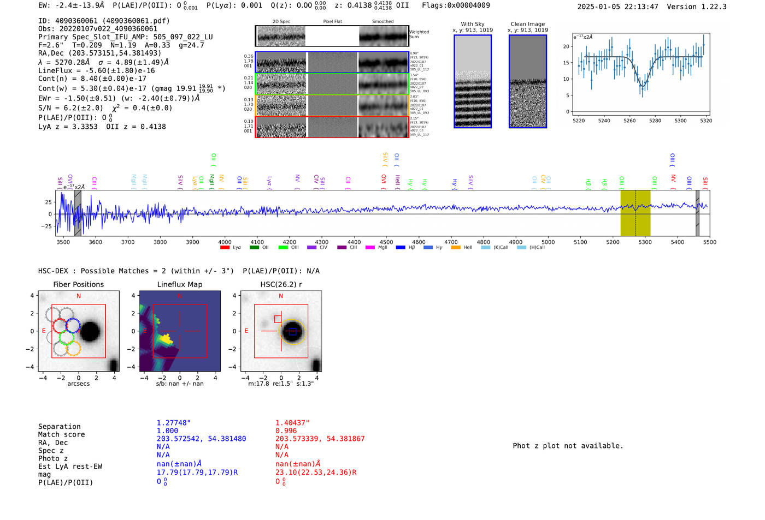The width and height of the screenshot is (765, 520).
Task: Click the orange-framed 2D spectrum row
Action: 332,105
